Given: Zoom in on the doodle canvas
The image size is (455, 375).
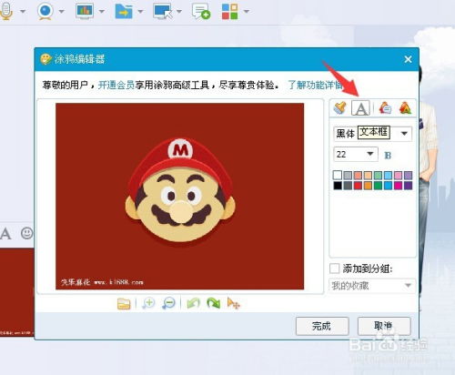Looking at the screenshot, I should [148, 303].
